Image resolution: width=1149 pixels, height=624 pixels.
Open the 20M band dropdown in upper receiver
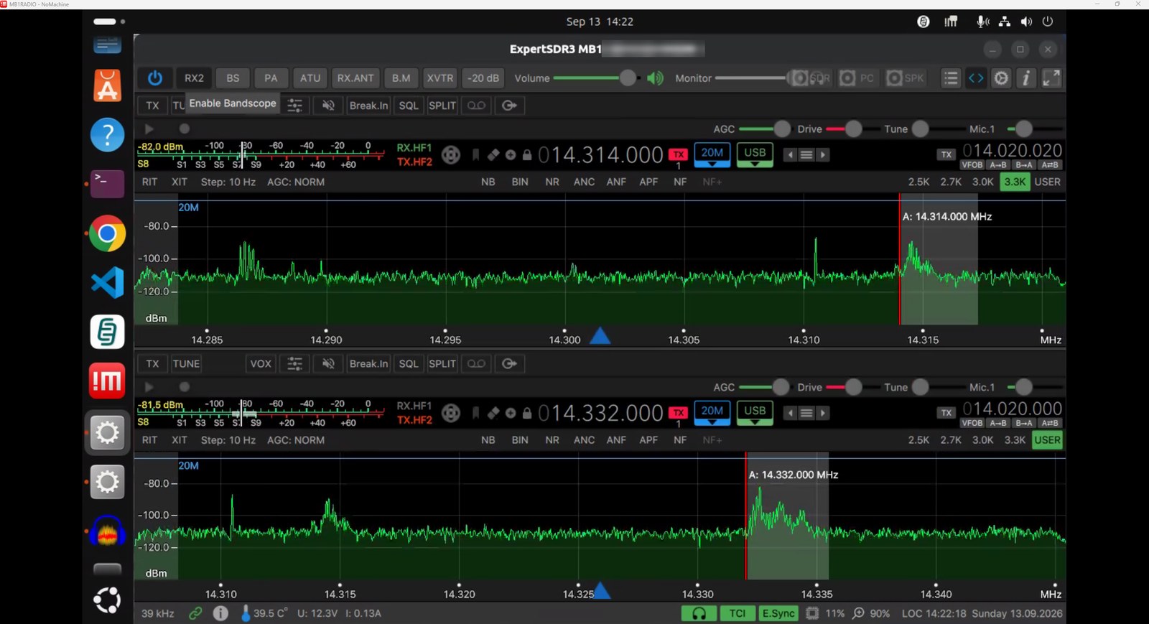712,154
